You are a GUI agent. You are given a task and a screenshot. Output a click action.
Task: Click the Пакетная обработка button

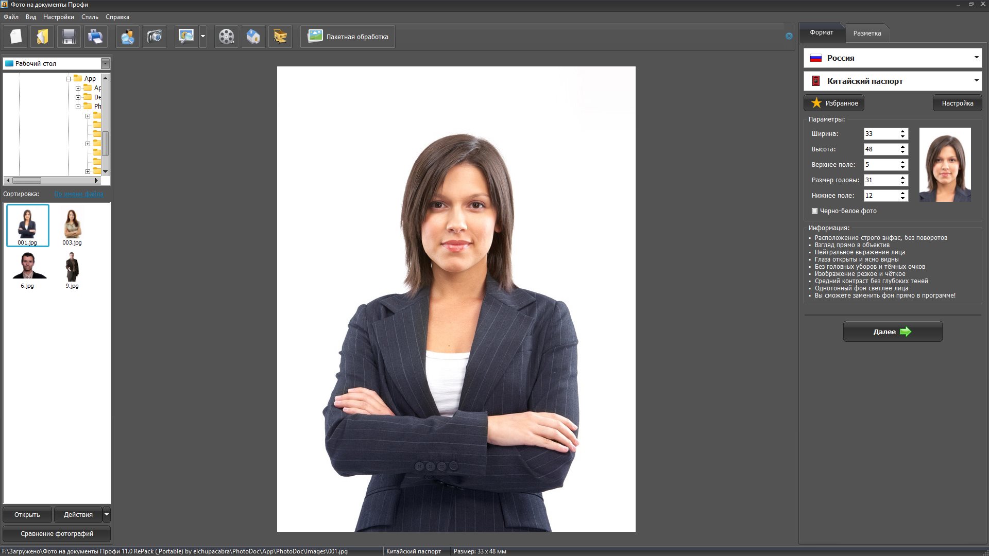348,37
